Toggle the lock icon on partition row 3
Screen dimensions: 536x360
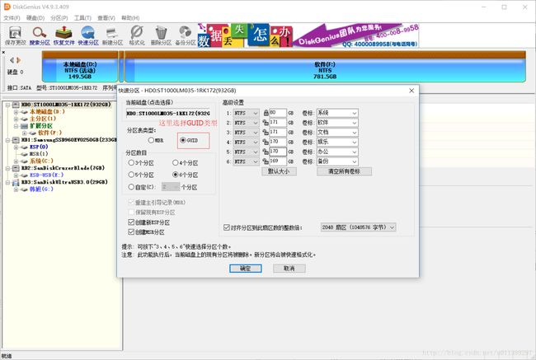[x=266, y=132]
